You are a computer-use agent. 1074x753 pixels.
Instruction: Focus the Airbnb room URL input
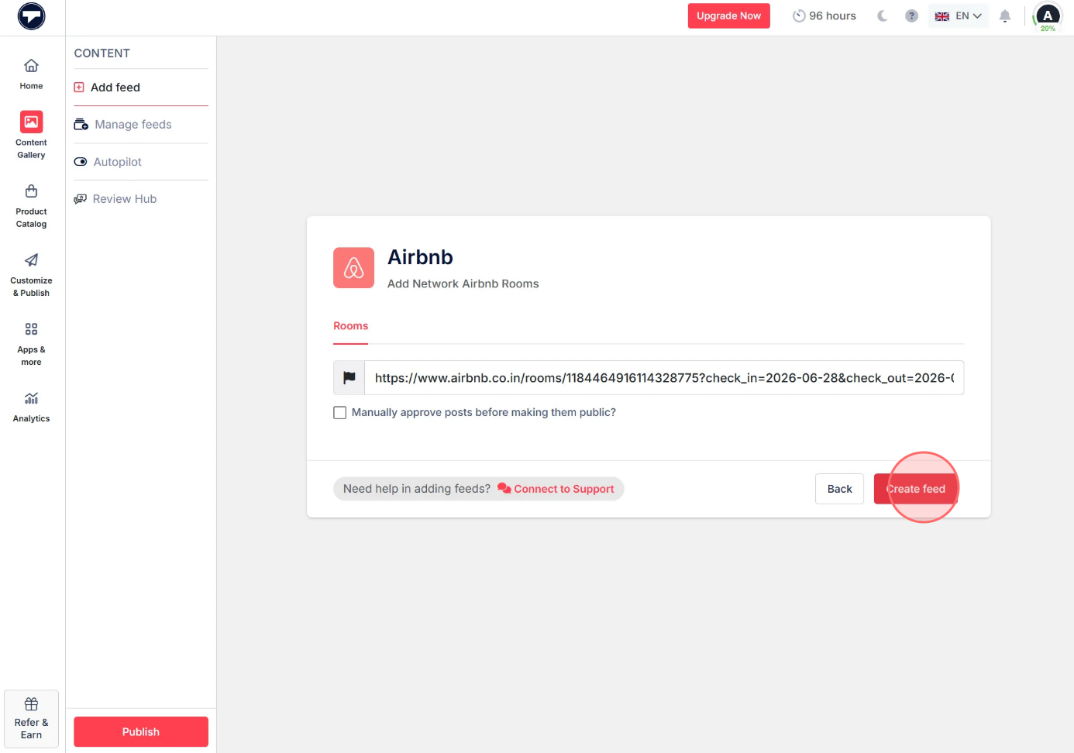664,377
